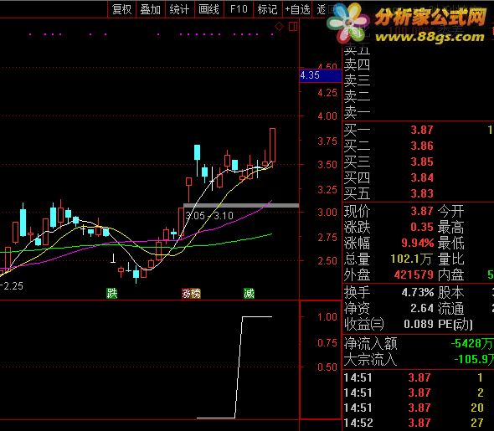This screenshot has width=494, height=431.
Task: Add stock via +自选 button
Action: (297, 9)
